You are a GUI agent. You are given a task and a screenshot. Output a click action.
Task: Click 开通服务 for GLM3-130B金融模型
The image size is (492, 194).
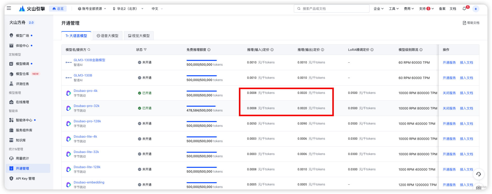[x=449, y=62]
